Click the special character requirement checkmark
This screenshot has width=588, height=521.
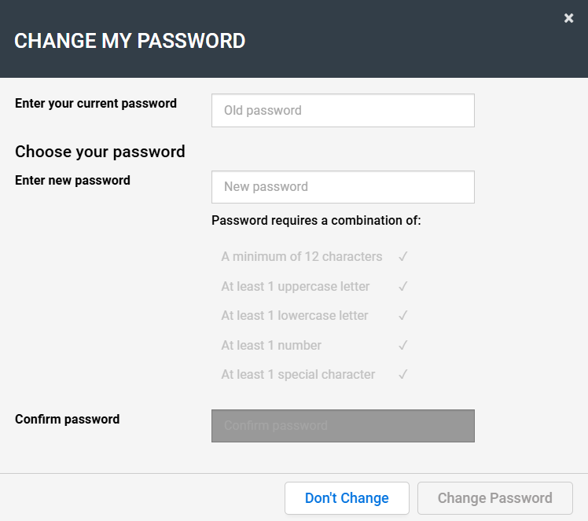402,375
